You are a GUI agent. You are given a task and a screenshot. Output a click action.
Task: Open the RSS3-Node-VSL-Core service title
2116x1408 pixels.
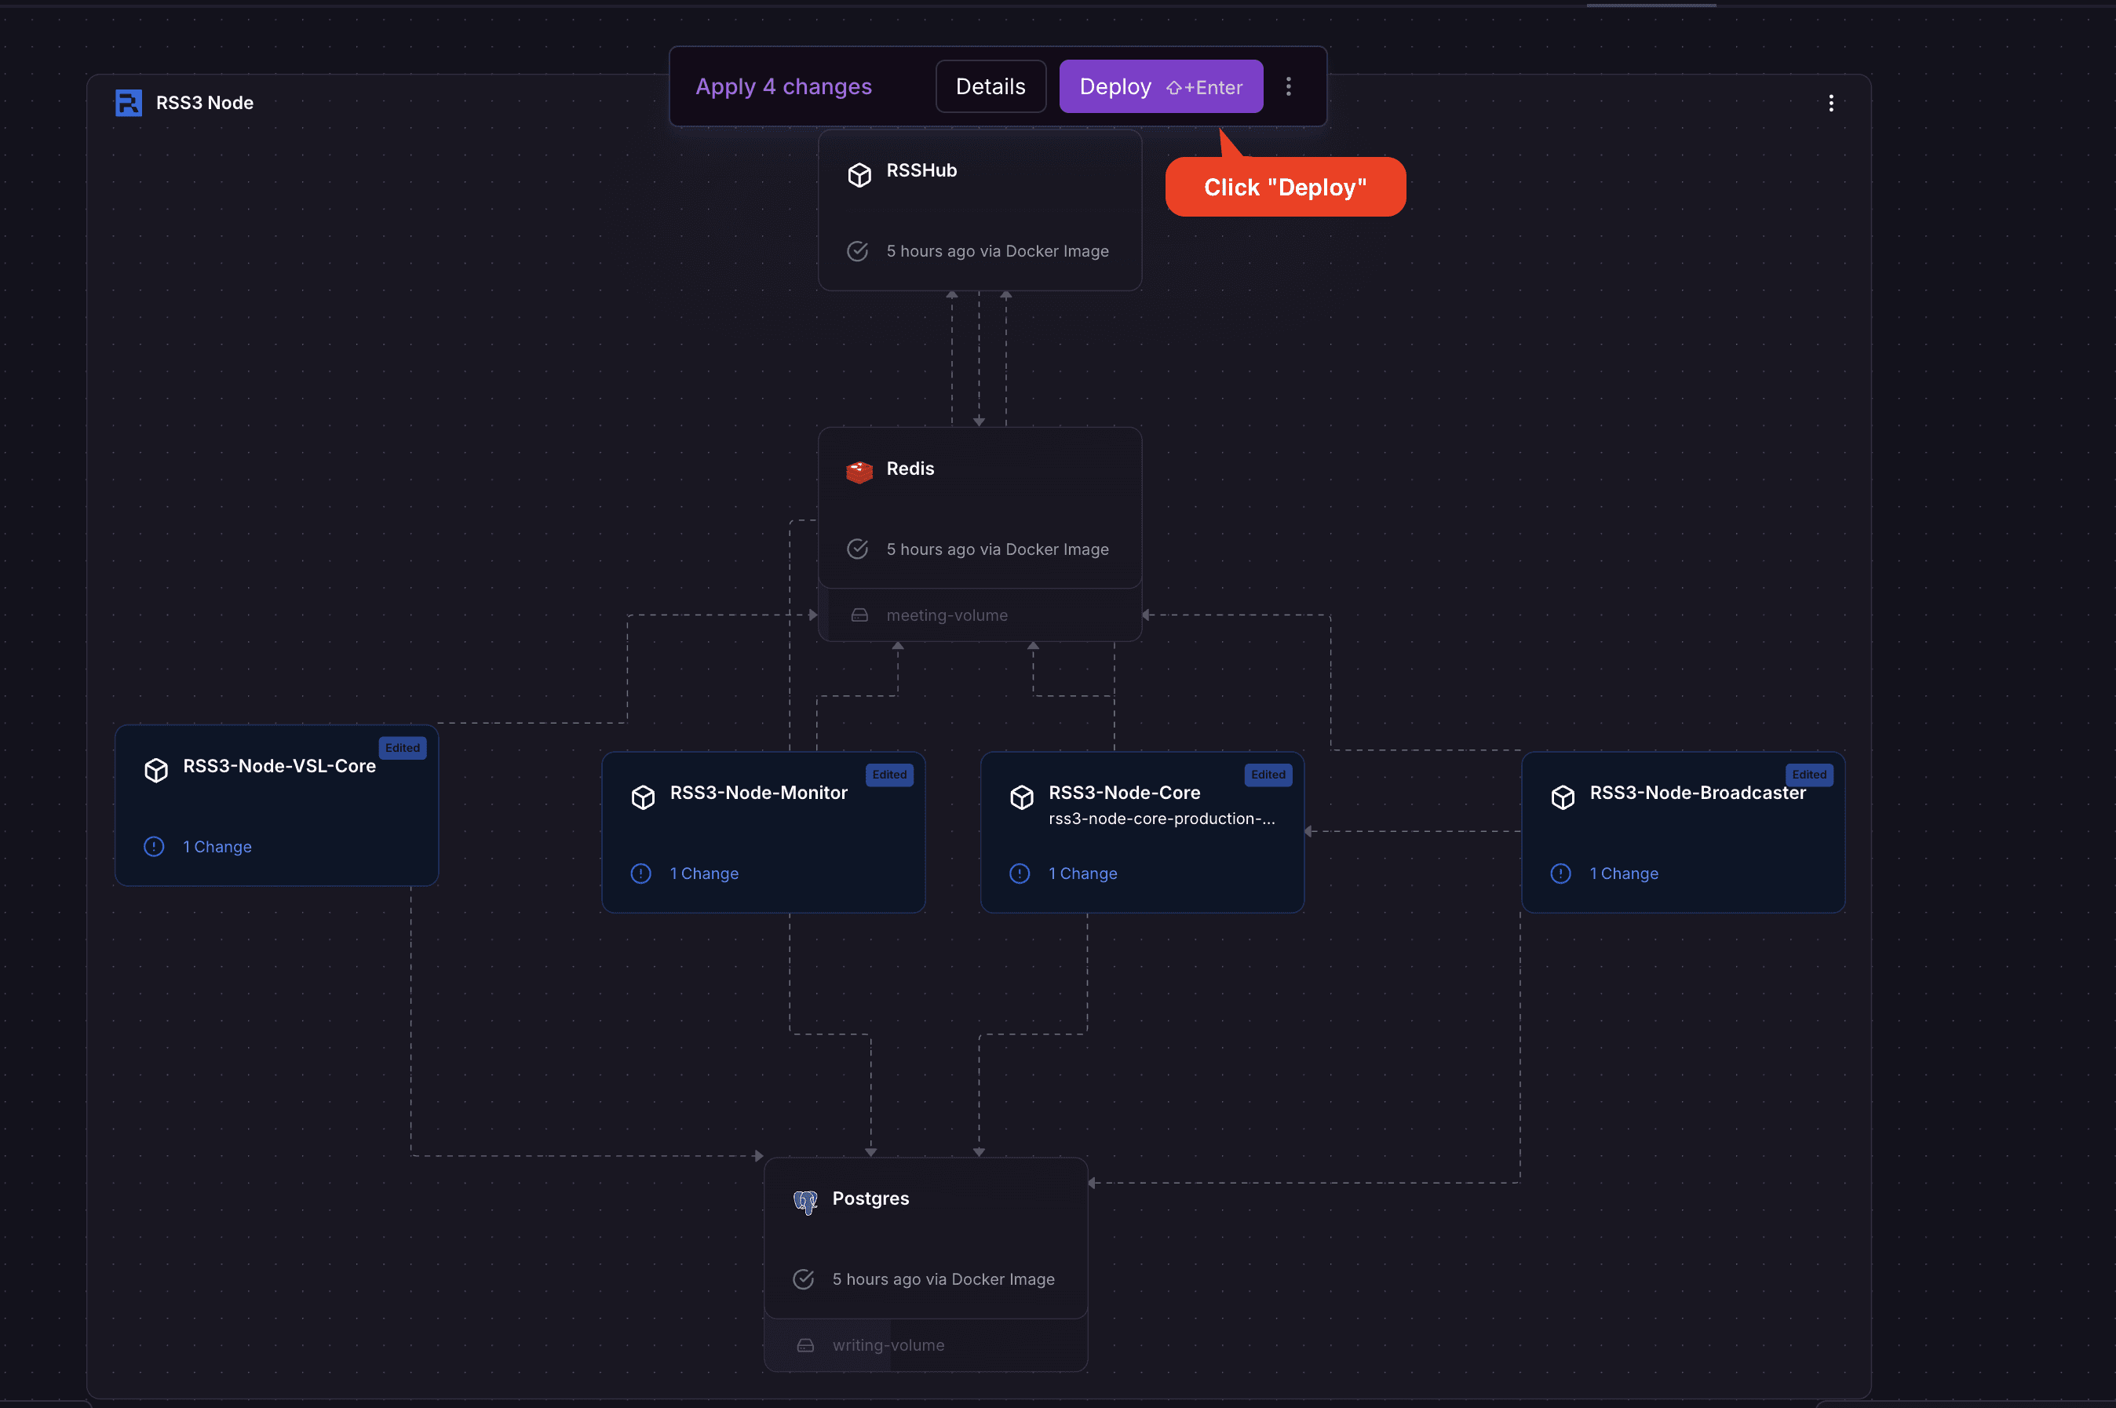click(279, 766)
